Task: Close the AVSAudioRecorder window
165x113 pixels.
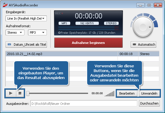Action: (158, 5)
